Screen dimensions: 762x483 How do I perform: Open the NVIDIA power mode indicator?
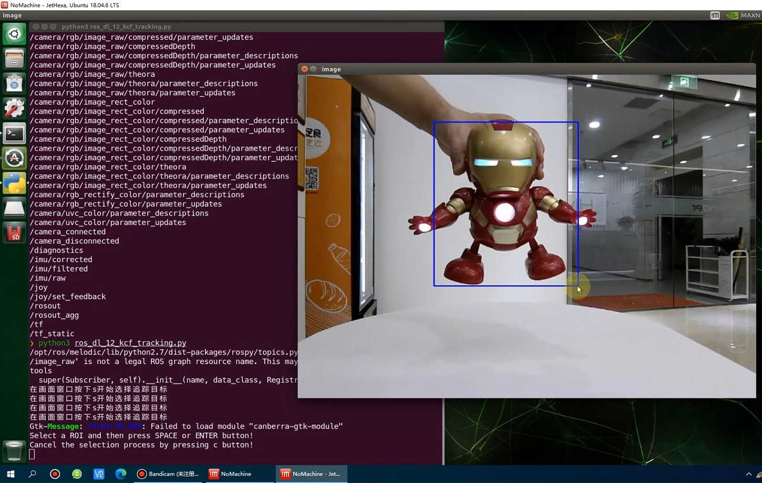pos(732,15)
